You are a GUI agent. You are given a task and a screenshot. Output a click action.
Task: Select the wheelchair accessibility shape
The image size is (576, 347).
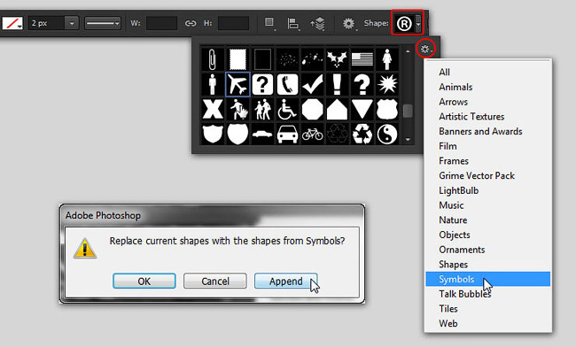[287, 109]
